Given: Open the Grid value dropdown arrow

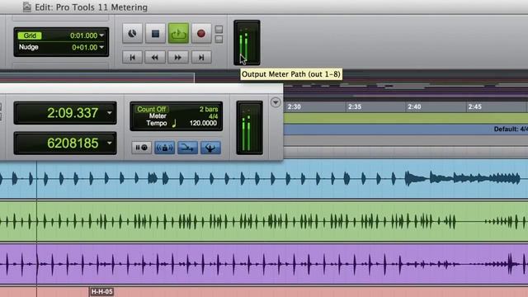Looking at the screenshot, I should [101, 35].
